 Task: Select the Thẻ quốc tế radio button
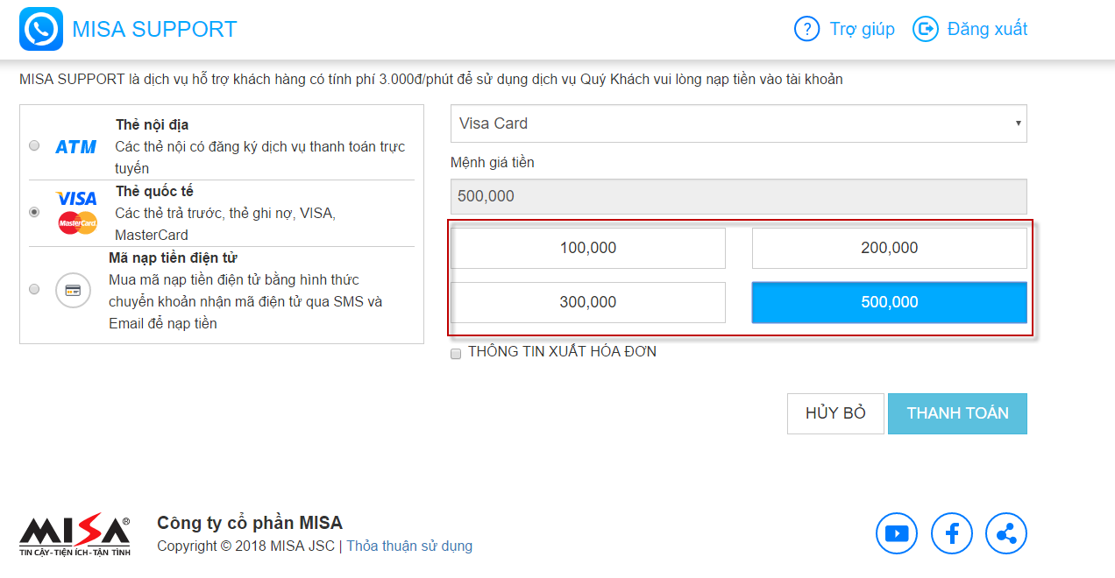[x=34, y=212]
